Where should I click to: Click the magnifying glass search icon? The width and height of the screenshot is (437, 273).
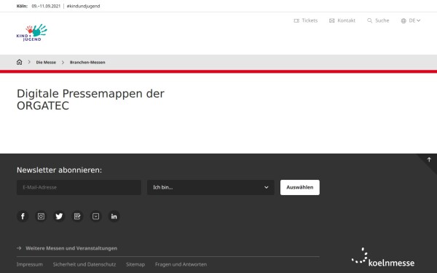tap(369, 20)
